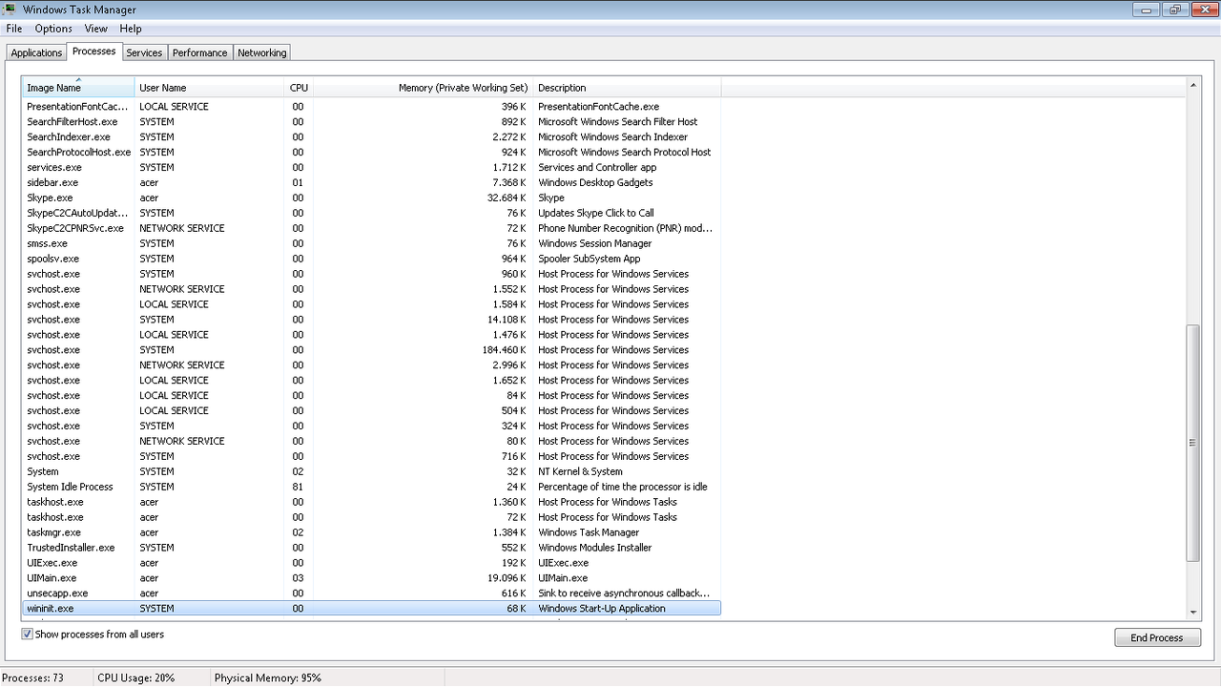Go to the Networking tab
This screenshot has width=1221, height=687.
pos(261,52)
